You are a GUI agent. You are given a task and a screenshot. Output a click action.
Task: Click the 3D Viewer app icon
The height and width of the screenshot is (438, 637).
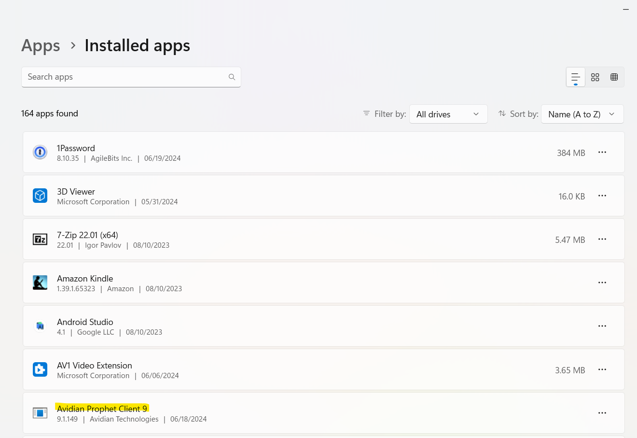coord(40,196)
